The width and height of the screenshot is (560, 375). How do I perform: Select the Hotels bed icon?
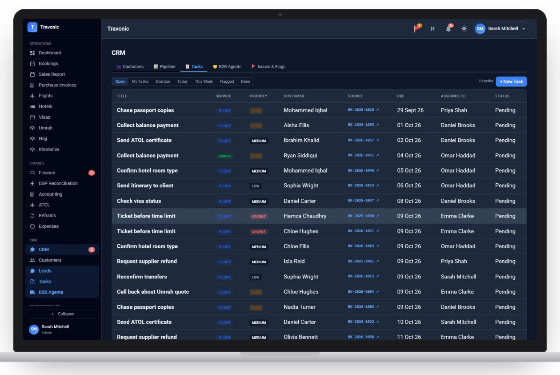point(32,106)
